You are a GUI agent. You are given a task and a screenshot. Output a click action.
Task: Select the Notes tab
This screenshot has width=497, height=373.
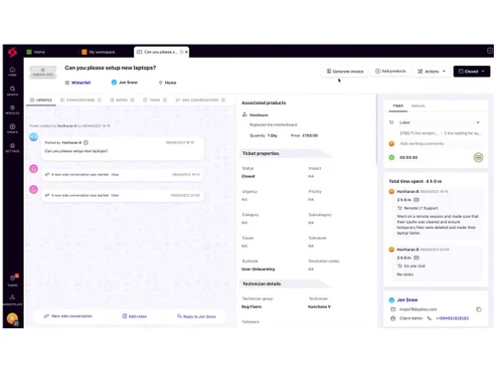tap(121, 100)
